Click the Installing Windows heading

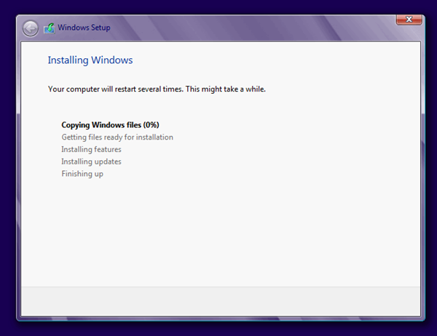90,60
